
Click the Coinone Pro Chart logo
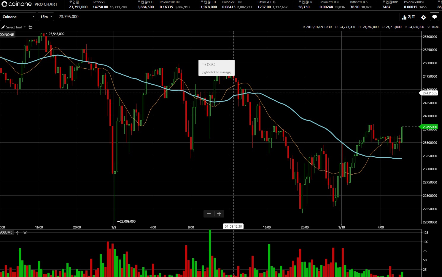[x=29, y=4]
